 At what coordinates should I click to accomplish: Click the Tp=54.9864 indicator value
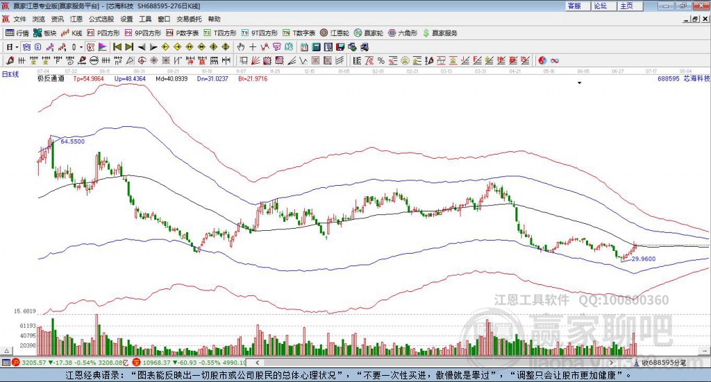89,79
